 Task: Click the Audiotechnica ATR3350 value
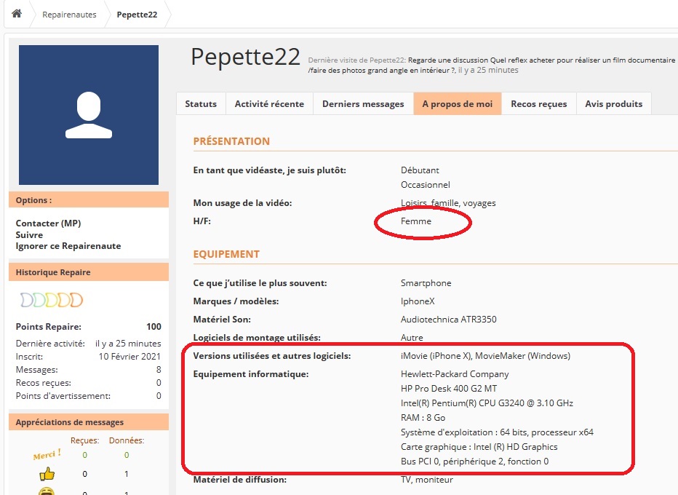pyautogui.click(x=448, y=320)
